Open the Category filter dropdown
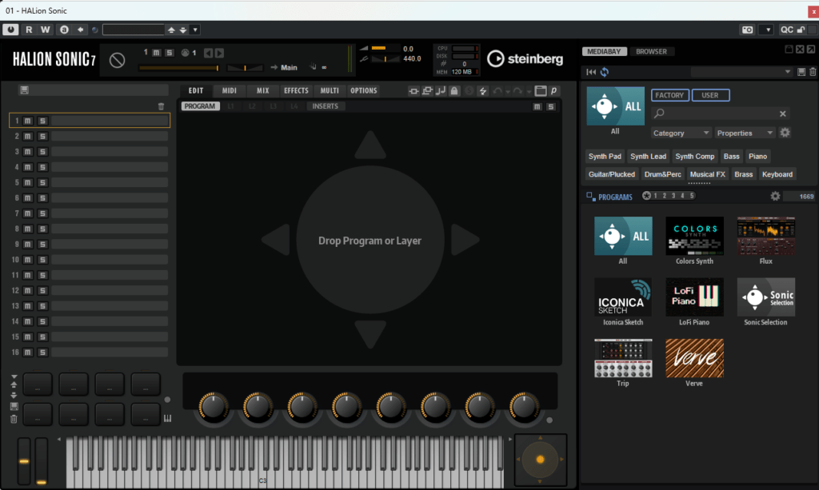The width and height of the screenshot is (819, 490). (681, 133)
